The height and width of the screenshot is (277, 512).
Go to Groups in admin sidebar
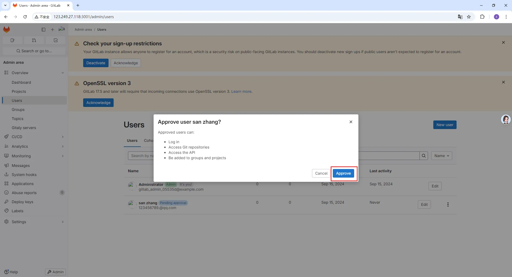(x=18, y=110)
